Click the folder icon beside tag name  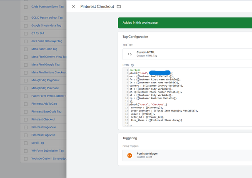119,7
